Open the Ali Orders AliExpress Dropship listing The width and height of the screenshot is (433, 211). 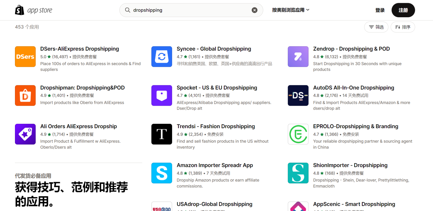78,126
